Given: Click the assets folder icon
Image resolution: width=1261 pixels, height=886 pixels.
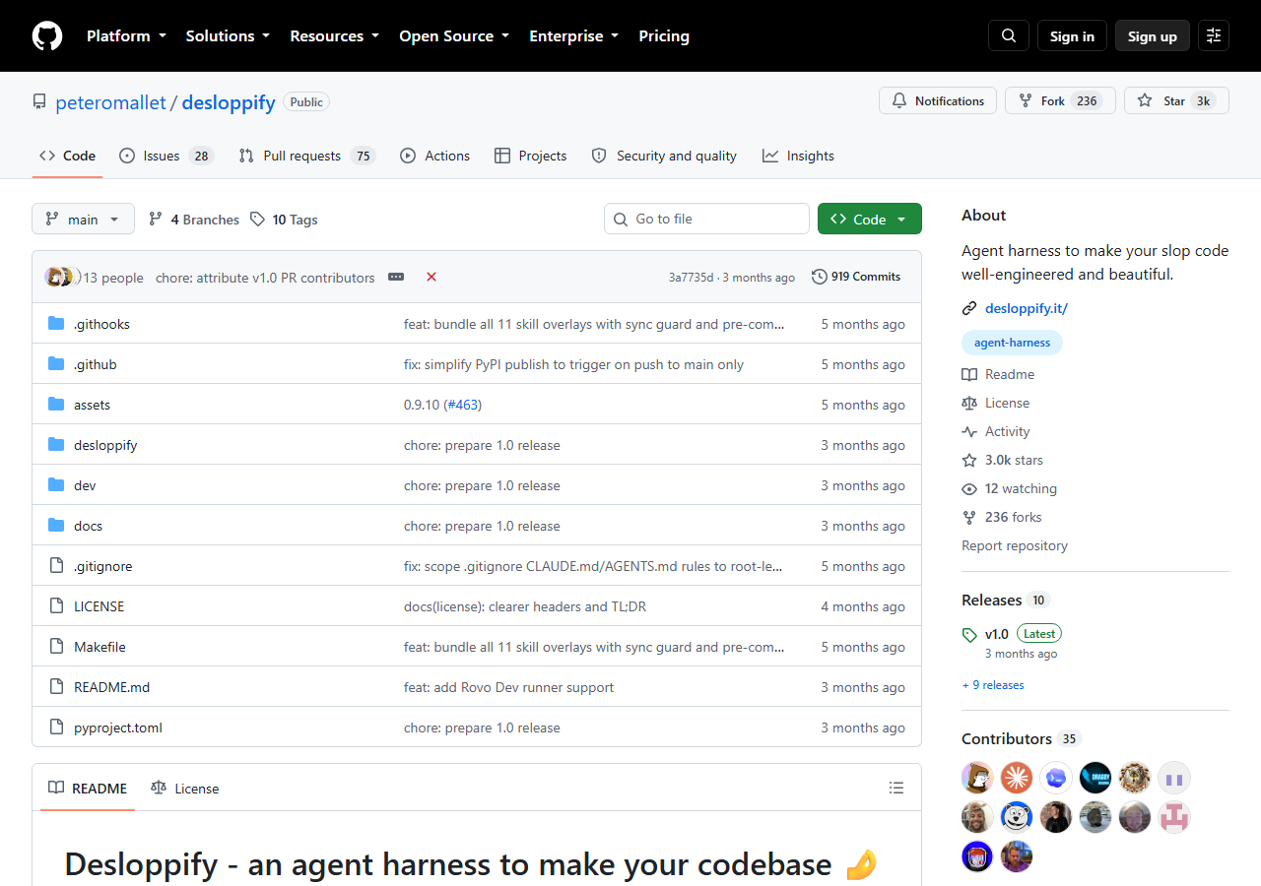Looking at the screenshot, I should 56,405.
